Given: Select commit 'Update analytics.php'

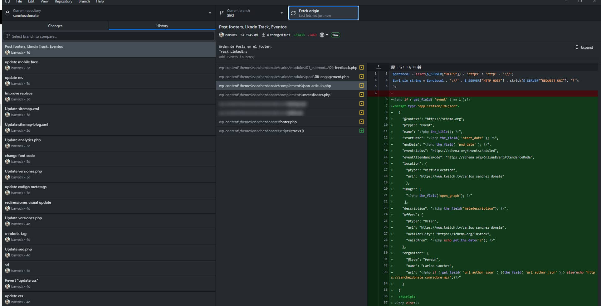Looking at the screenshot, I should pyautogui.click(x=109, y=143).
